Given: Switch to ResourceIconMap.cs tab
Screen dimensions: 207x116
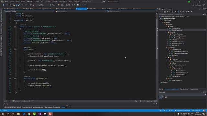Looking at the screenshot, I should (45, 9).
